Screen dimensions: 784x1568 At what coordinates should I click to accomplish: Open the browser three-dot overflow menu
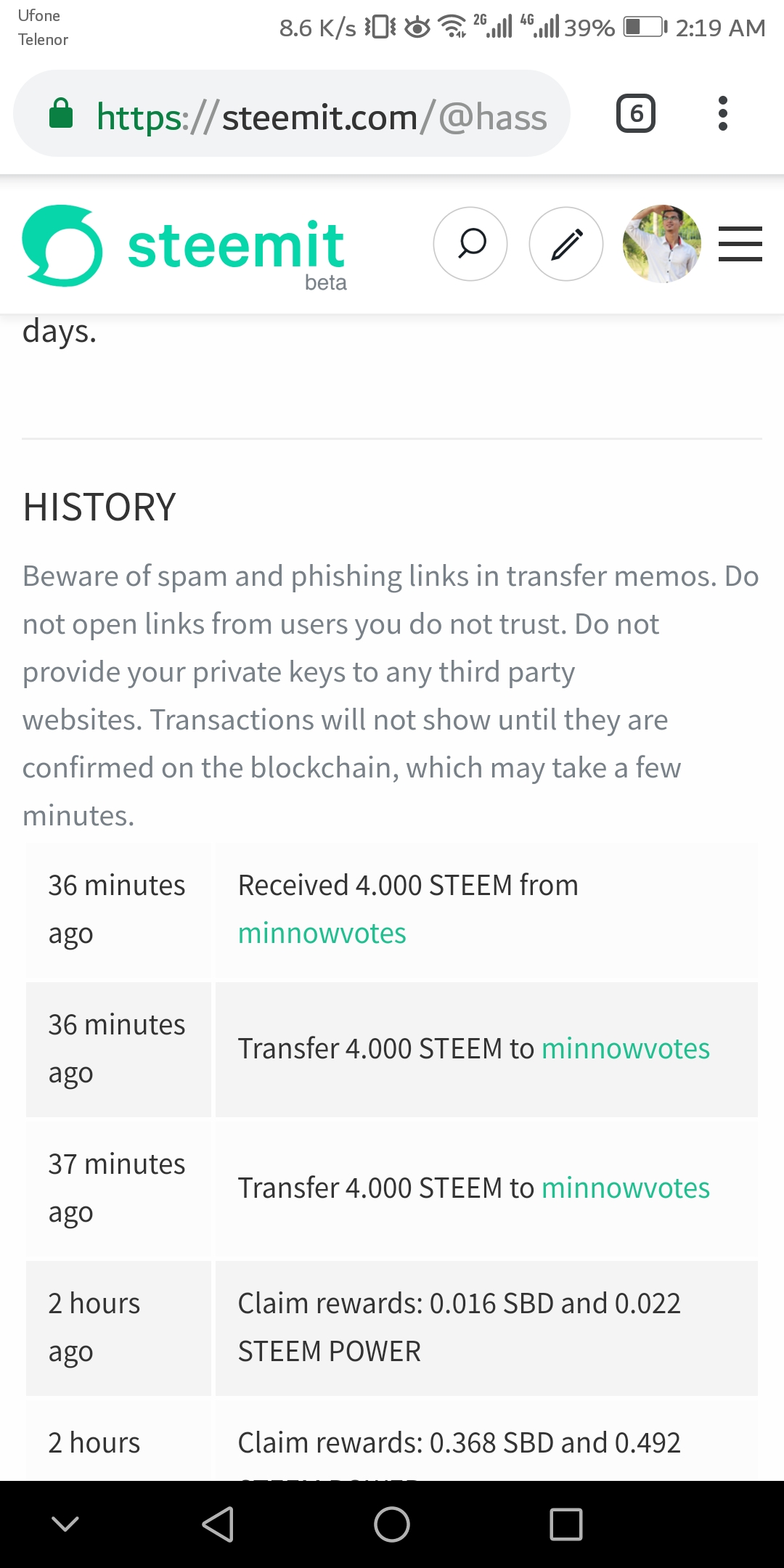click(x=722, y=113)
